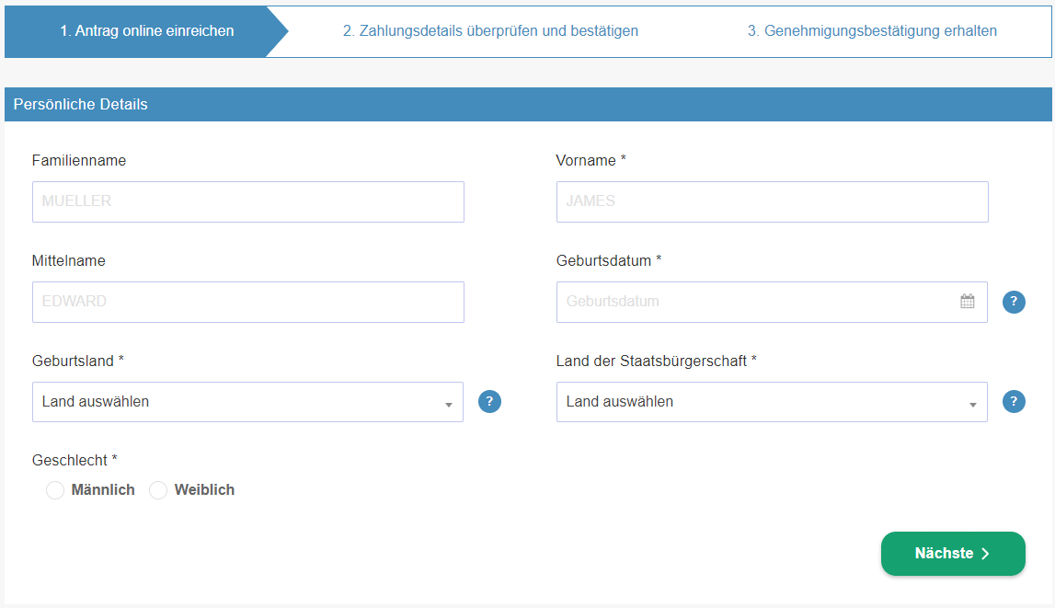
Task: Open the calendar picker icon in Geburtsdatum
Action: (x=967, y=302)
